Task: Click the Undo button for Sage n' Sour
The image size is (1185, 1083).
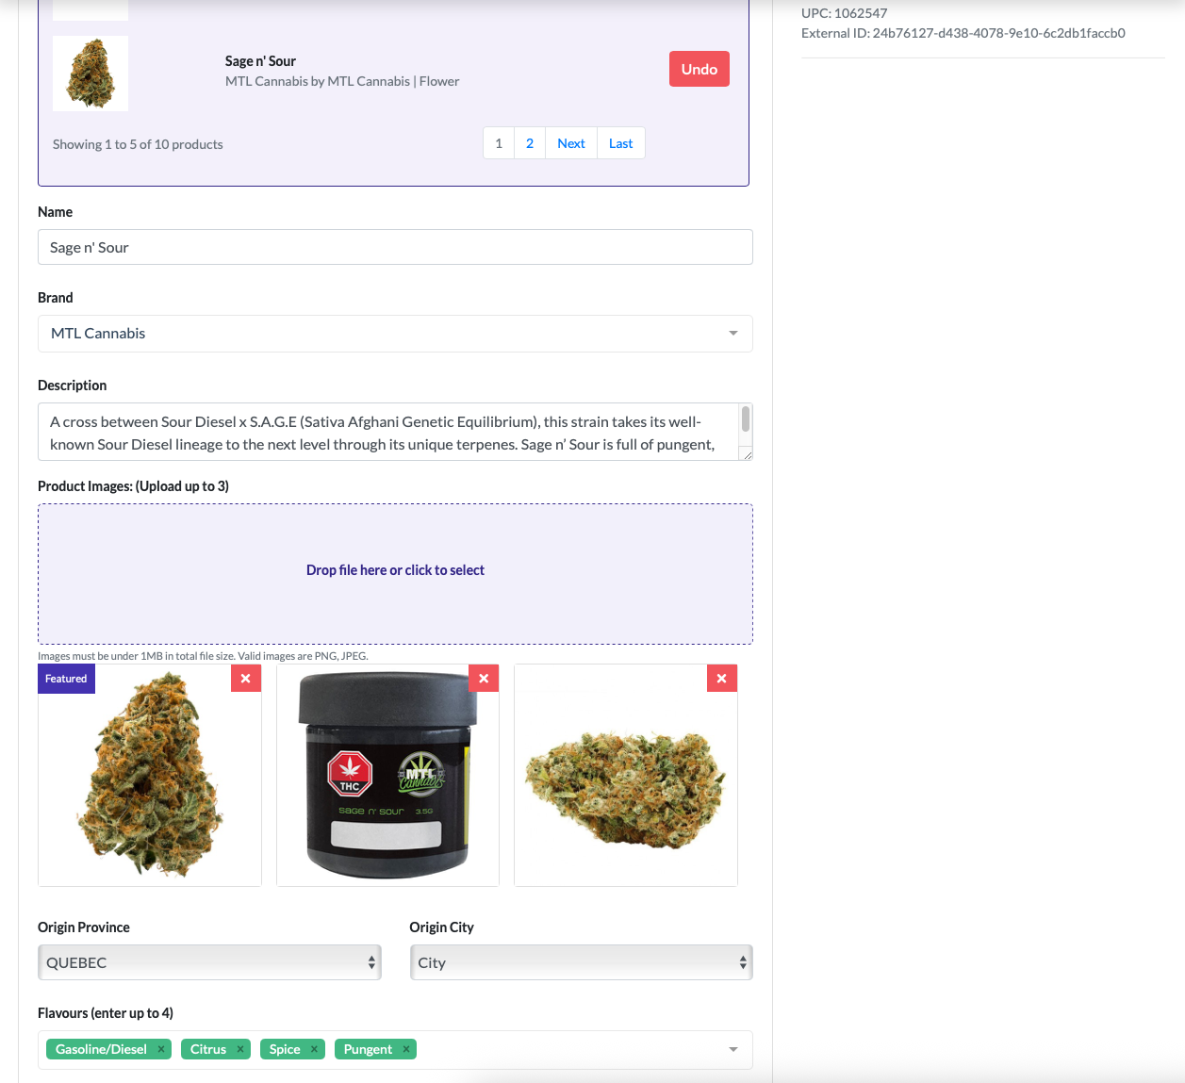Action: pyautogui.click(x=699, y=69)
